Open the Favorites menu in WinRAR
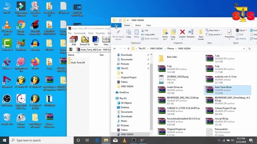The height and width of the screenshot is (144, 257). click(x=100, y=33)
